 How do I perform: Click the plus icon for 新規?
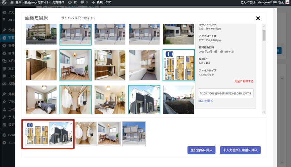[x=93, y=2]
